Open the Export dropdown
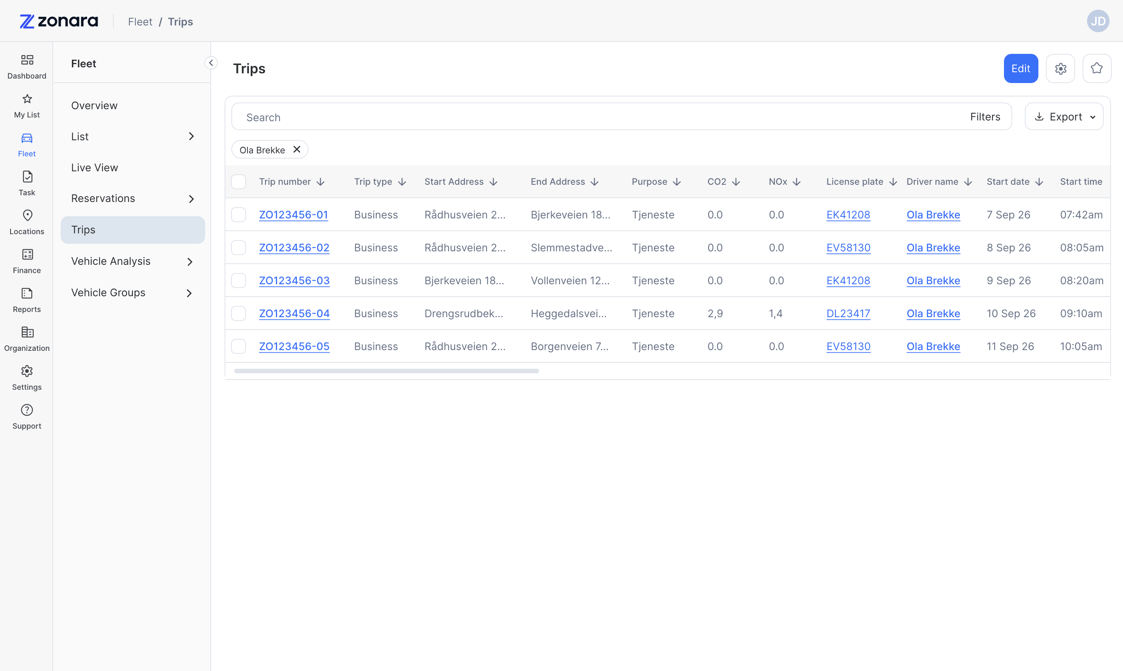1123x671 pixels. (1064, 117)
